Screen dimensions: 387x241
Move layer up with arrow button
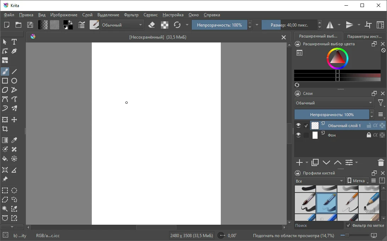click(338, 163)
